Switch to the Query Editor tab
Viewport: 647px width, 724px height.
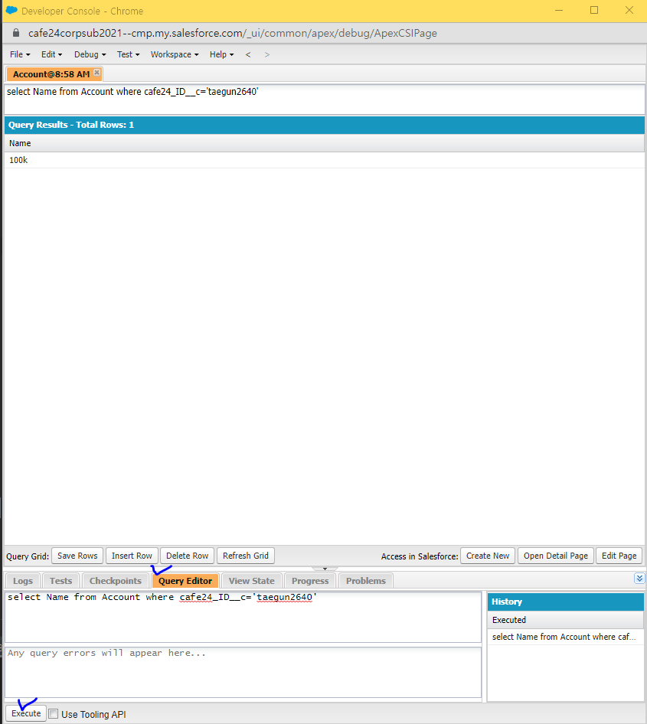[x=185, y=581]
